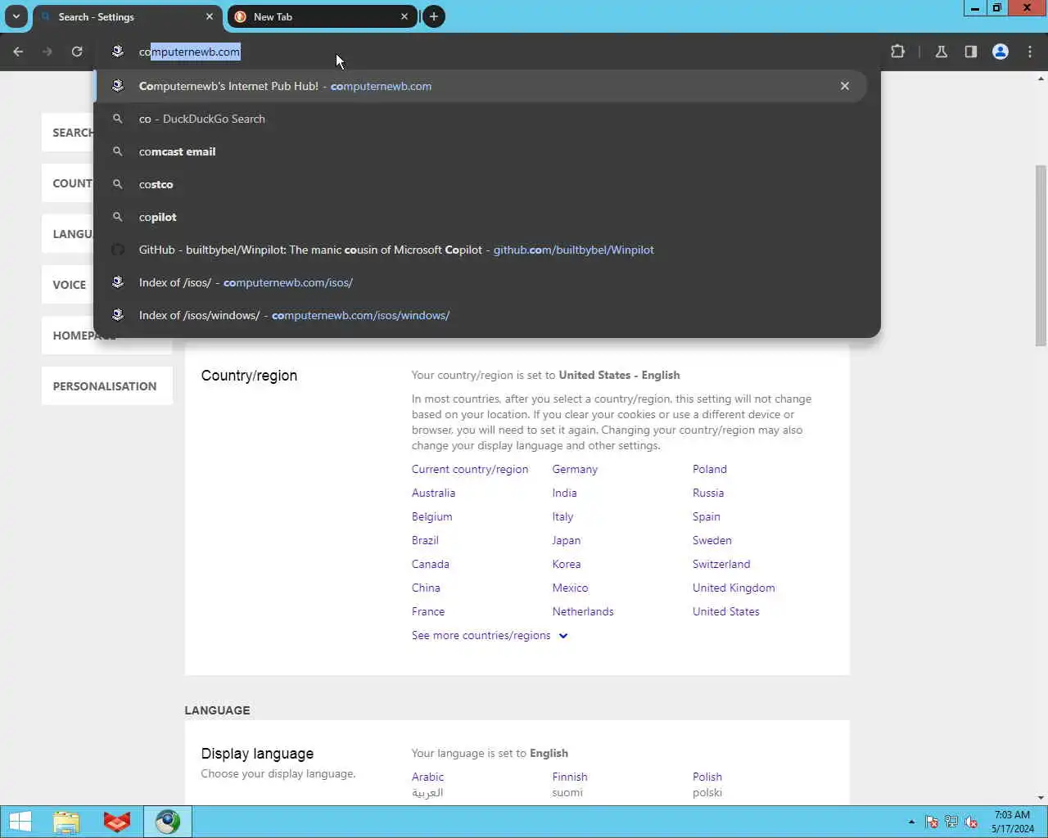1048x838 pixels.
Task: Switch to the New Tab tab
Action: 322,16
